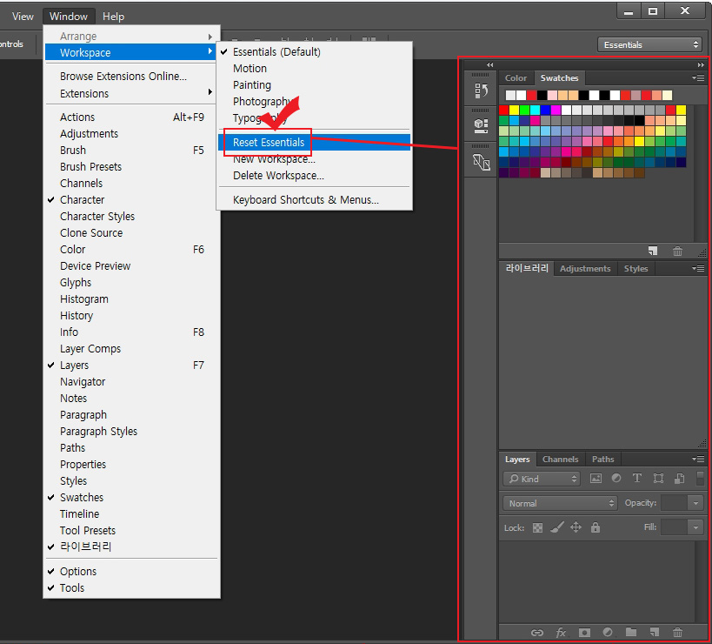Switch to the Adjustments tab
The image size is (712, 644).
pos(585,269)
